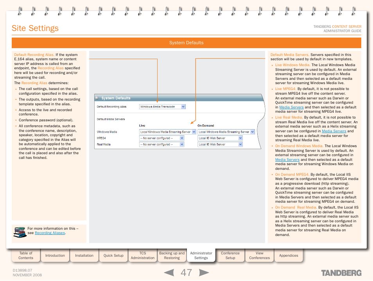Follow Media Servers link under On Demand Windows Media
373x281 pixels.
[287, 160]
